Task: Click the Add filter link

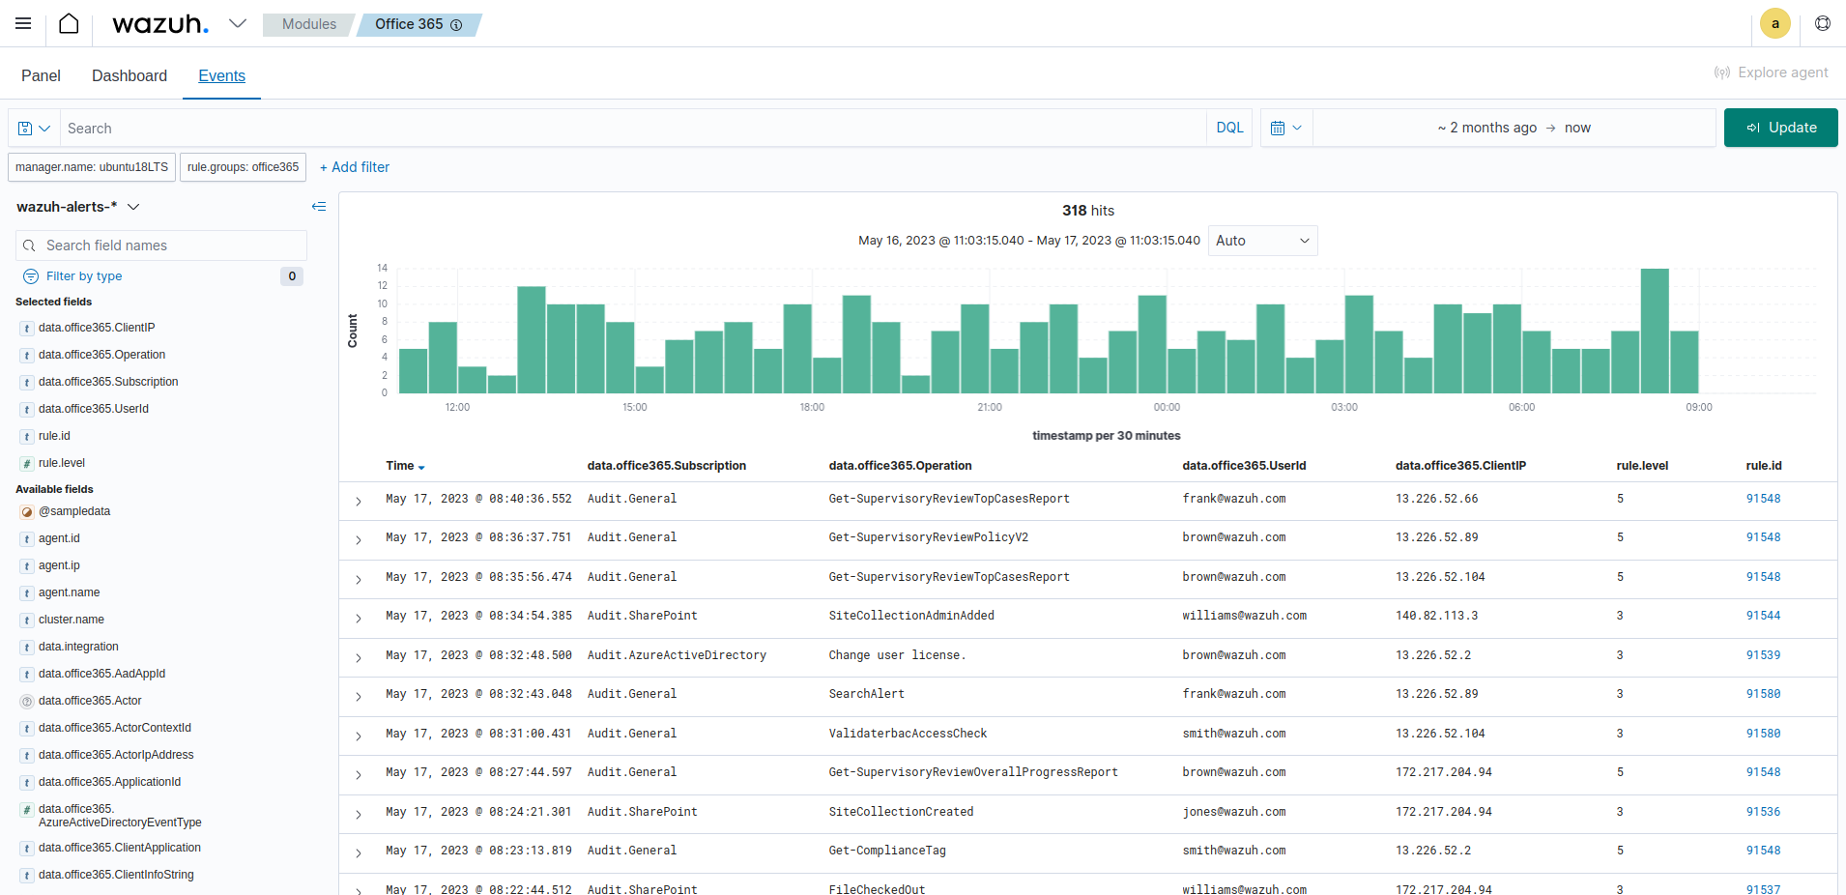Action: (355, 167)
